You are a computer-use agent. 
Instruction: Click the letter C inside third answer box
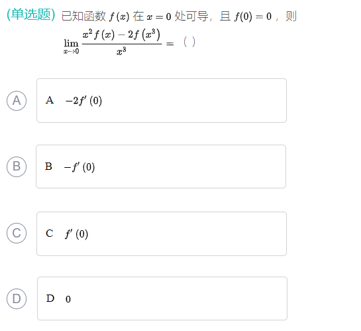coord(50,233)
